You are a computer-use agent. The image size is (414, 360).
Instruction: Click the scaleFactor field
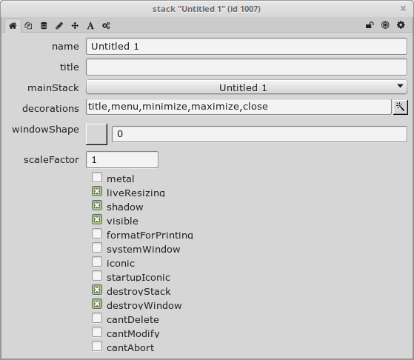pos(122,159)
